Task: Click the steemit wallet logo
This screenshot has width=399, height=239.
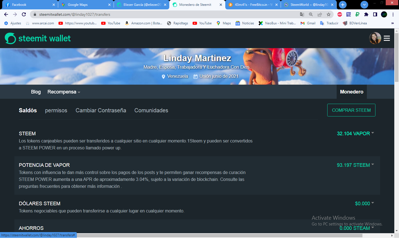Action: (x=38, y=38)
